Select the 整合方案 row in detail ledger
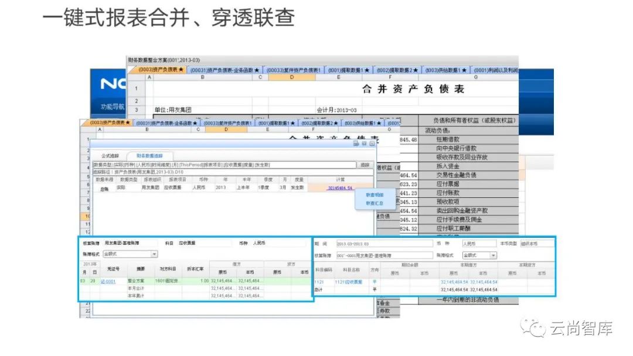 196,281
